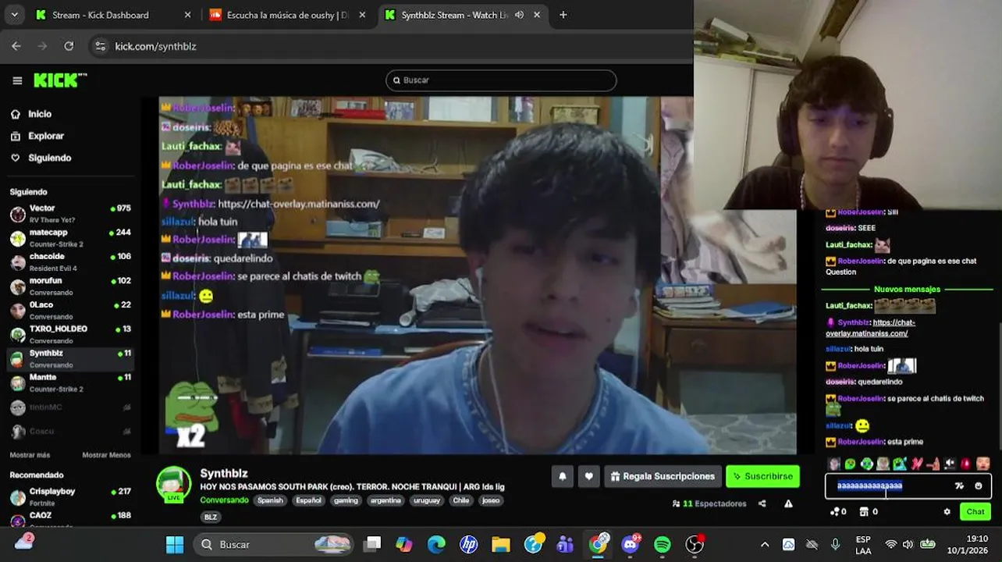Open chacoide channel in sidebar
The image size is (1002, 562).
[x=70, y=262]
